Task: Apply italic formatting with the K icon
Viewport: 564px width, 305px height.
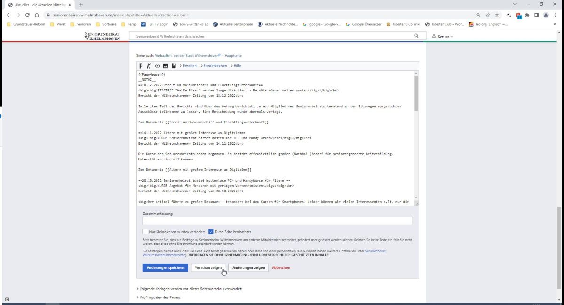Action: point(149,66)
